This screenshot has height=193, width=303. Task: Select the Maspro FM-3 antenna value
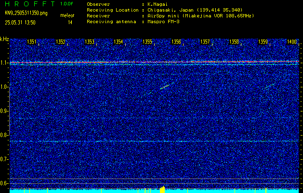click(163, 22)
